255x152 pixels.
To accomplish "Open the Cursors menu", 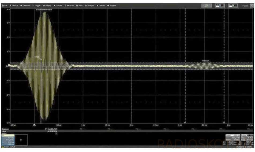I will 58,5.
